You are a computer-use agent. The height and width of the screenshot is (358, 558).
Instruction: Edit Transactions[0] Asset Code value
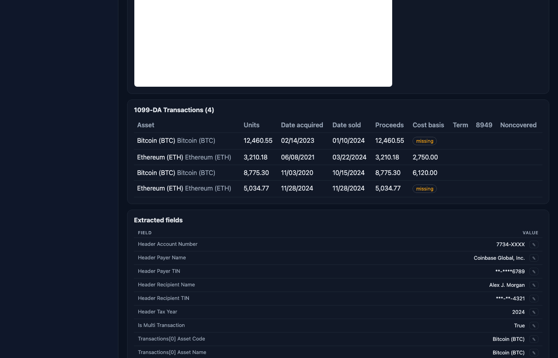(534, 339)
